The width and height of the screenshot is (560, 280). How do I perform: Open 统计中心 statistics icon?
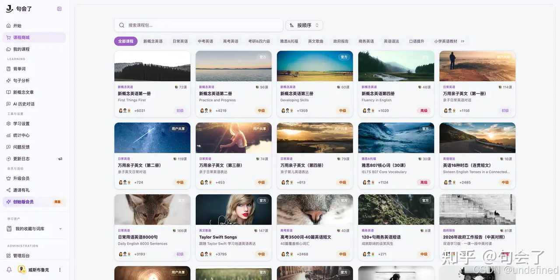tap(9, 135)
